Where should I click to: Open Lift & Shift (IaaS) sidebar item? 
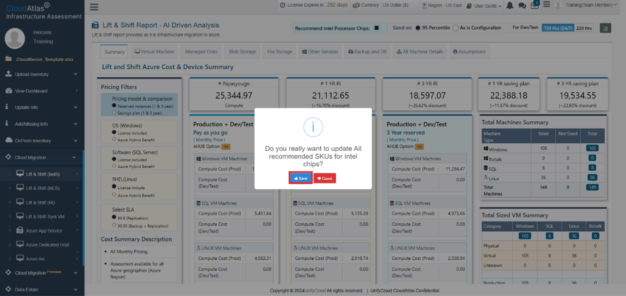pos(42,174)
